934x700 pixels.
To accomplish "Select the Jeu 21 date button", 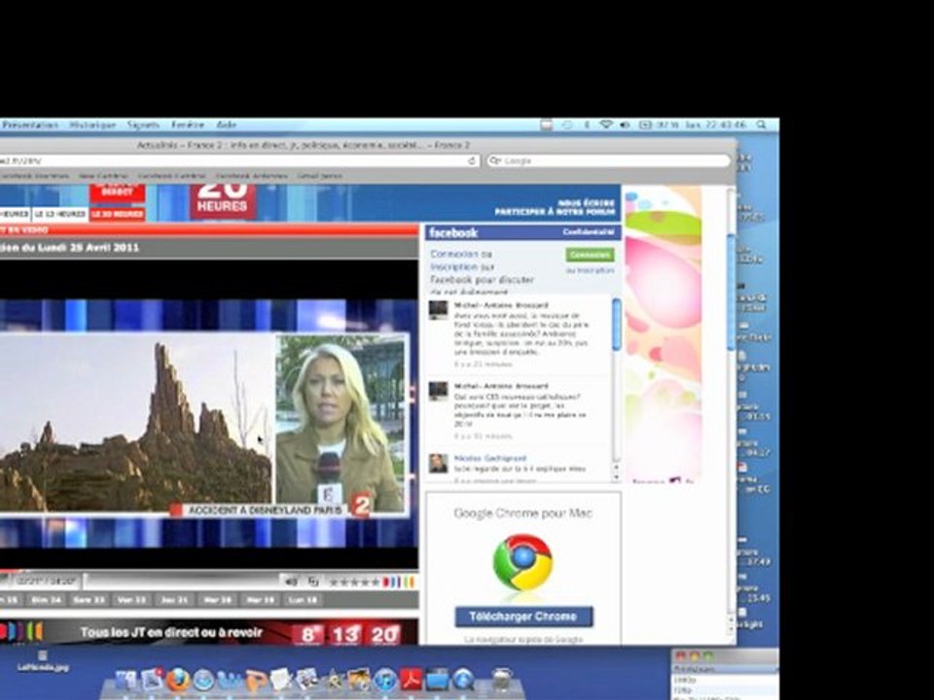I will point(175,600).
